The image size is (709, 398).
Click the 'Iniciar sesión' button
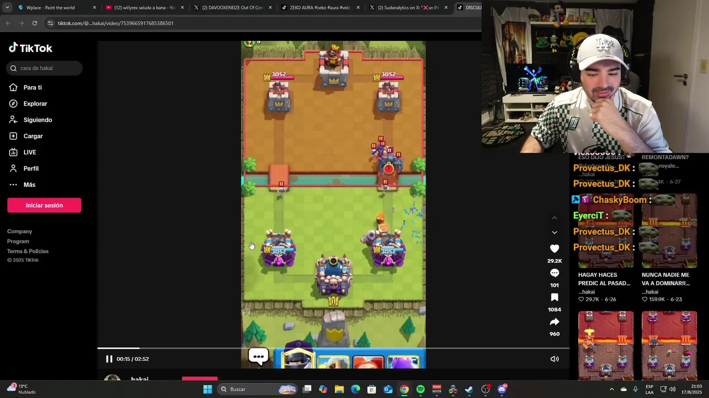coord(44,205)
